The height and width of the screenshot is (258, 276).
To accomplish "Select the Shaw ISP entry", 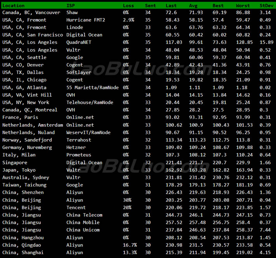I will coord(72,12).
